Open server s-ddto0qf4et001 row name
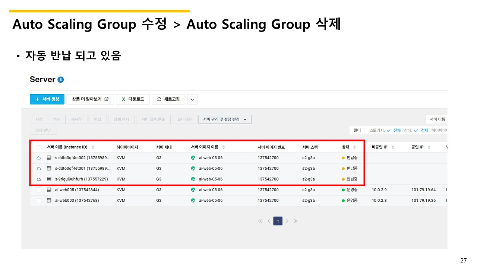The height and width of the screenshot is (268, 477). [x=82, y=169]
